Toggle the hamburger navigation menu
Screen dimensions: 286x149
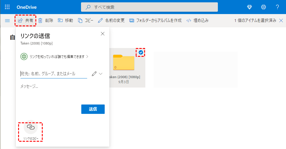point(7,20)
